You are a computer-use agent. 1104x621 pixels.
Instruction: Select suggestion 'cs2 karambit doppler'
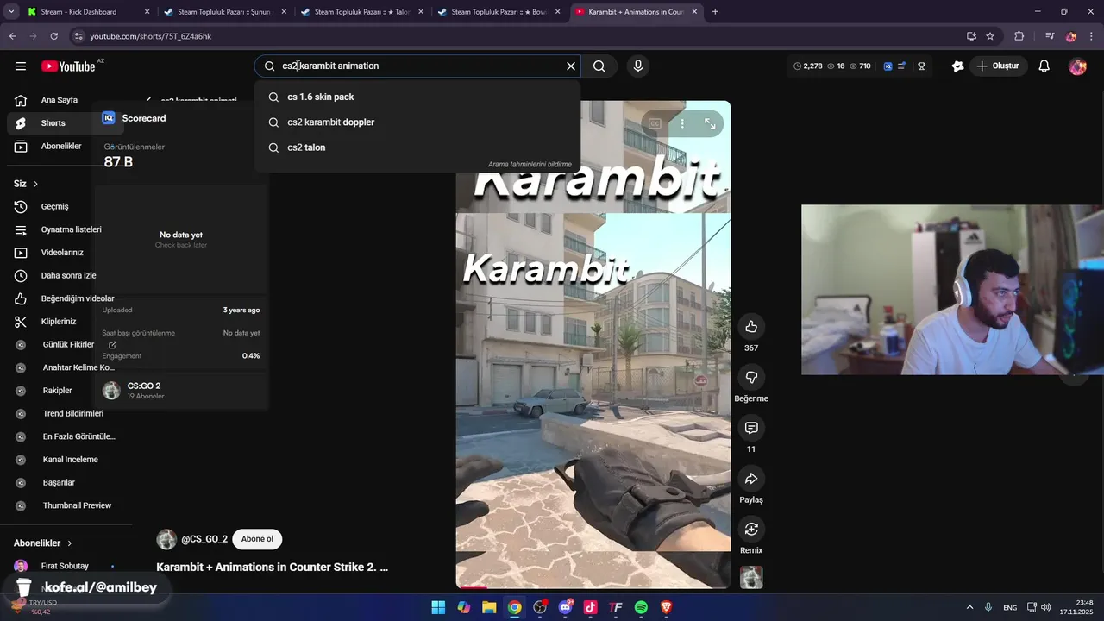click(417, 122)
